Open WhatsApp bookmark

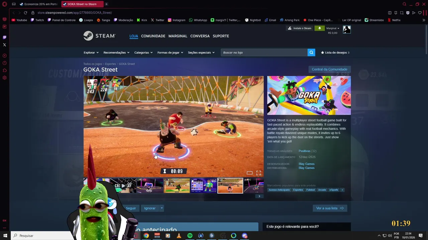click(198, 20)
